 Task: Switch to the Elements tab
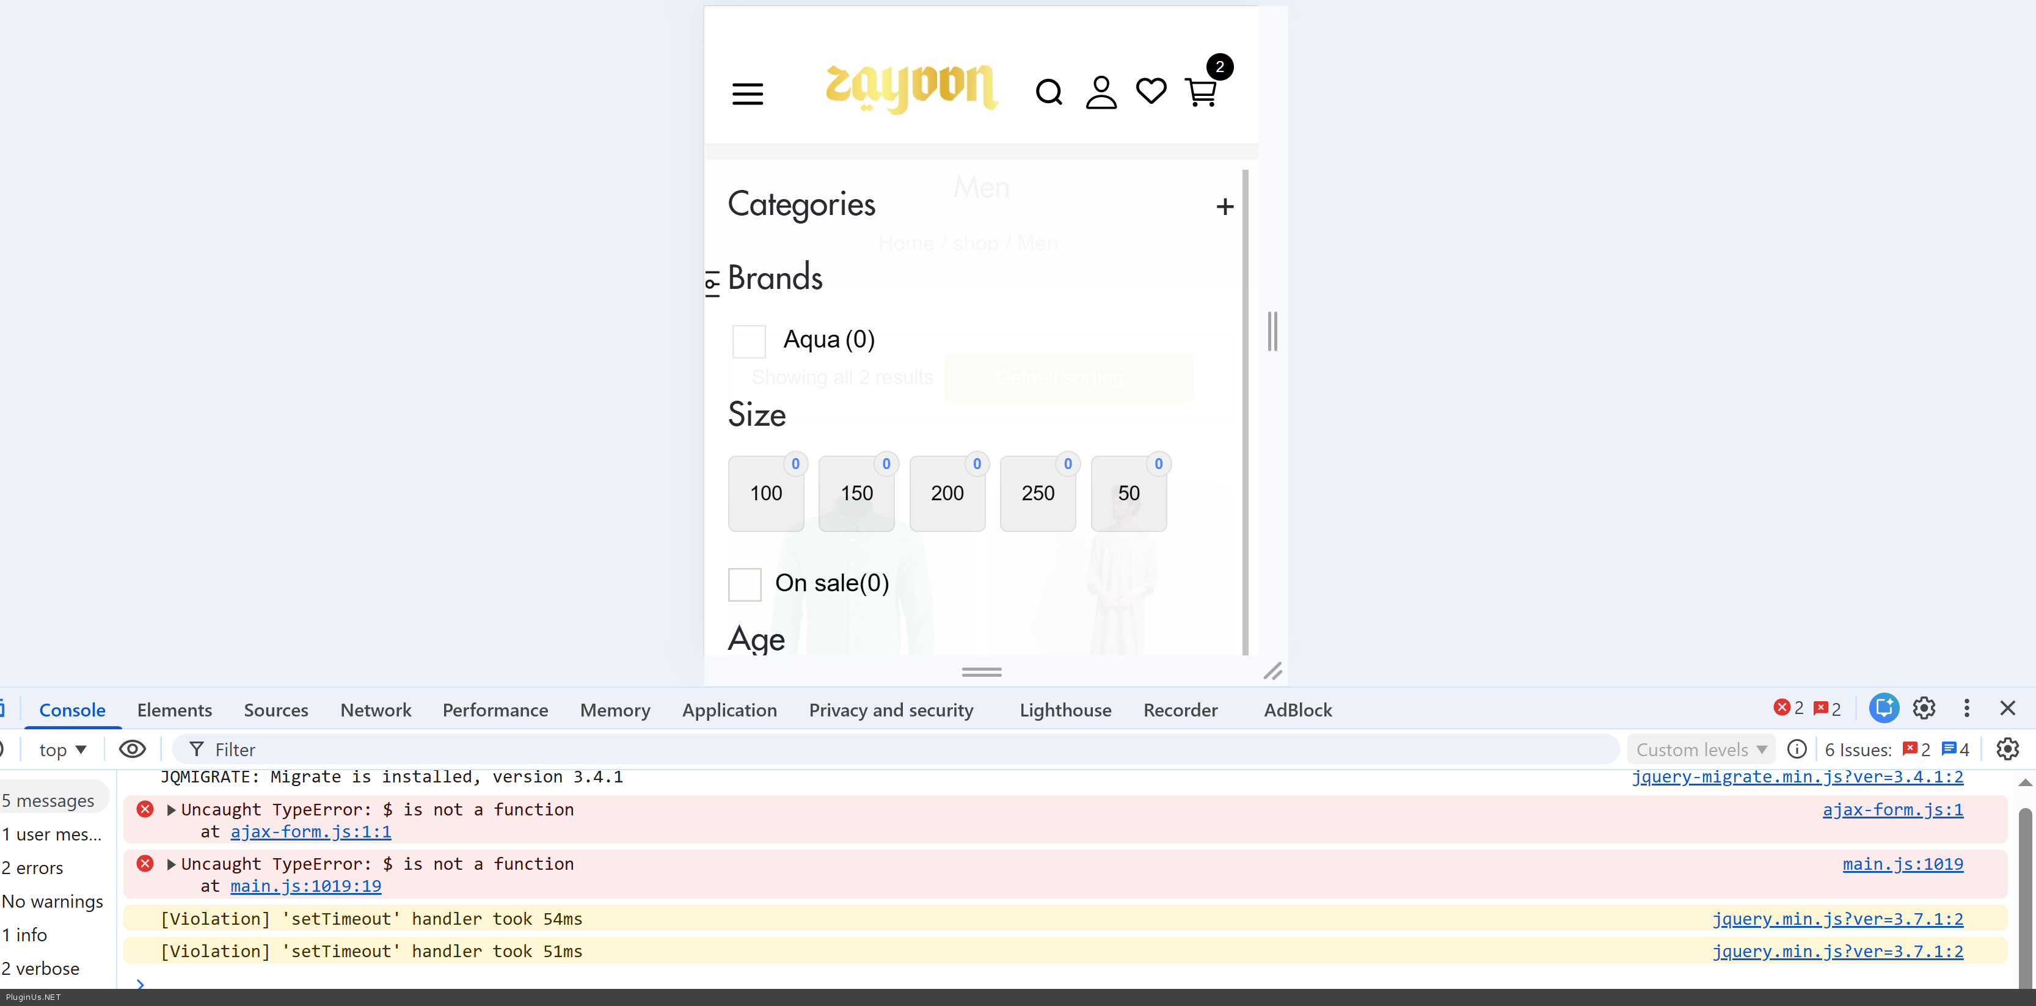(175, 710)
